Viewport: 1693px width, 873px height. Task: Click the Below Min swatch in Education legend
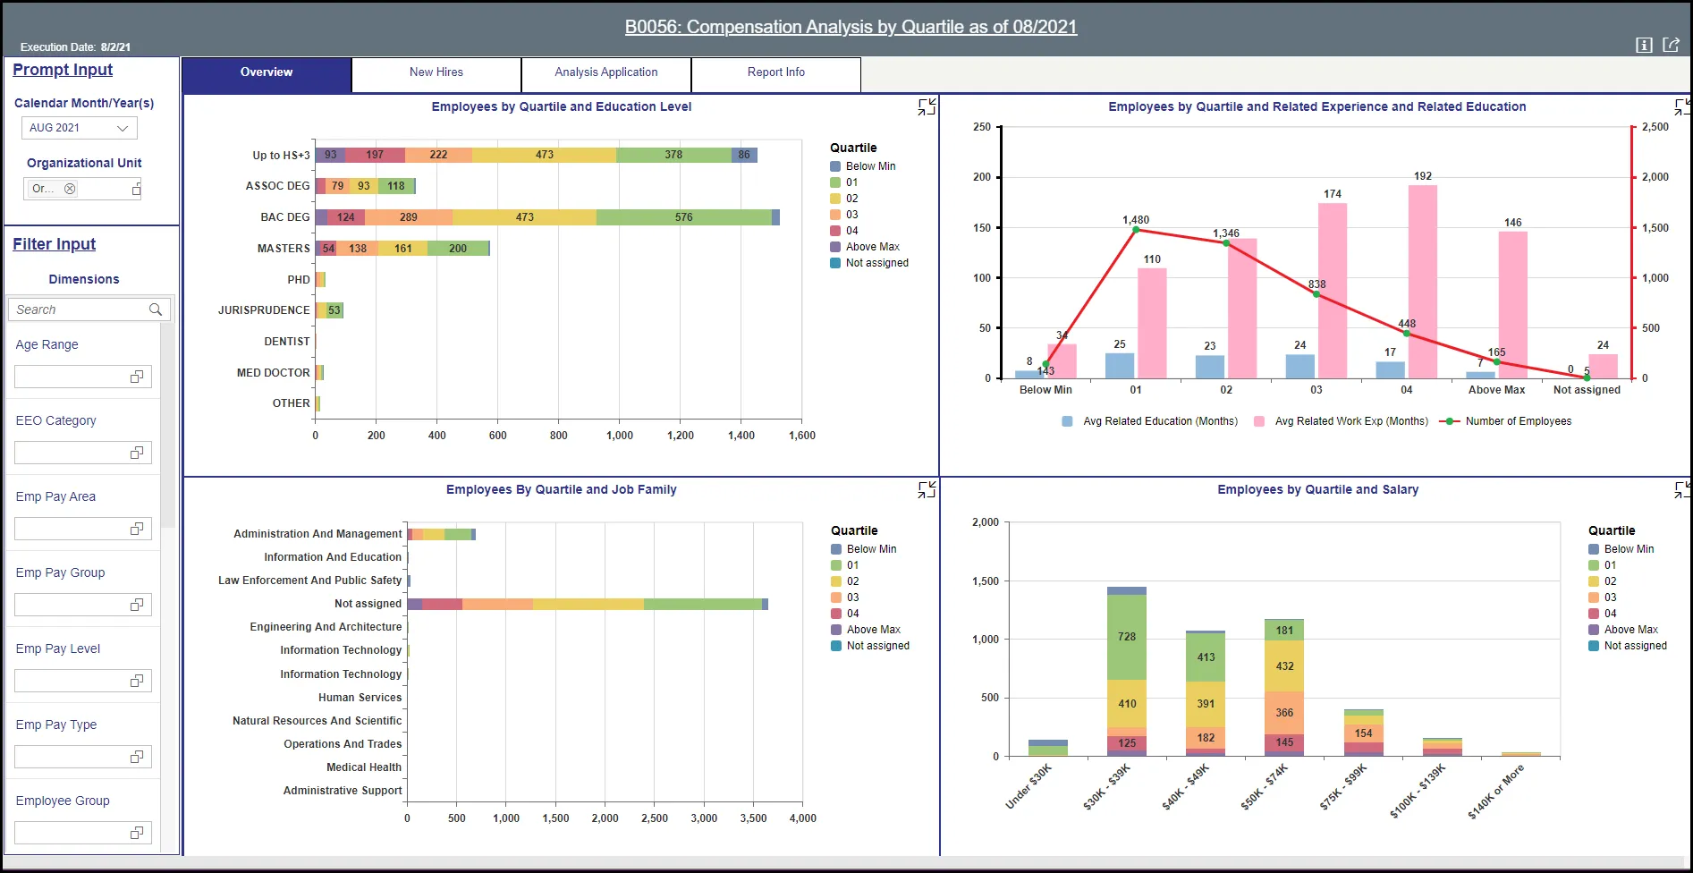click(835, 166)
